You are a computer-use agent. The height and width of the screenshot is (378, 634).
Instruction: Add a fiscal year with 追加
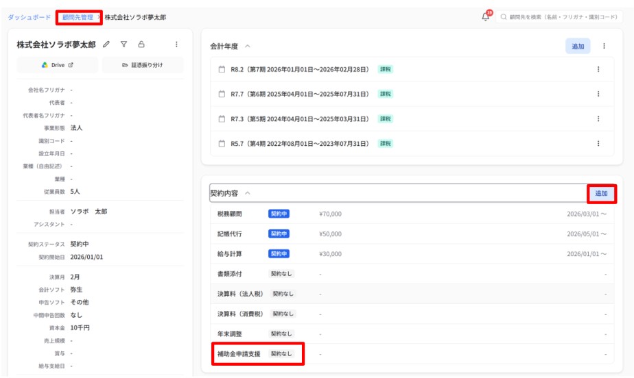pos(578,47)
